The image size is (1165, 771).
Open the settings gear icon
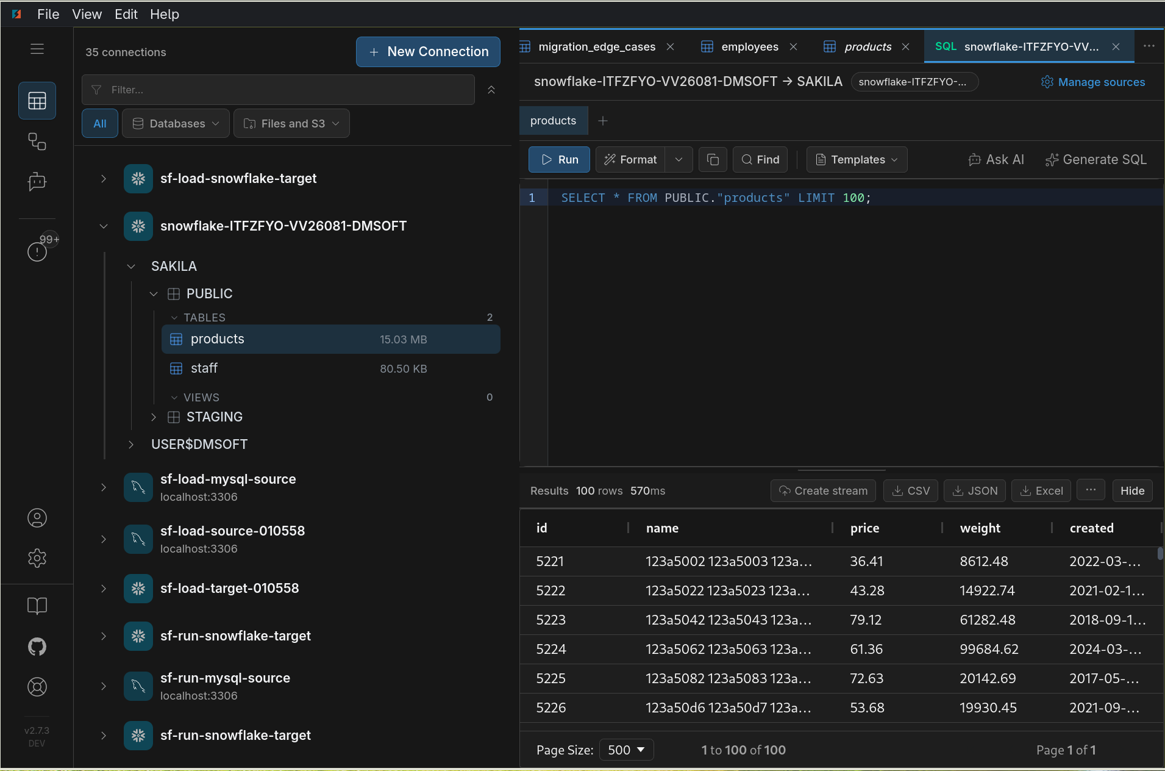pos(37,558)
